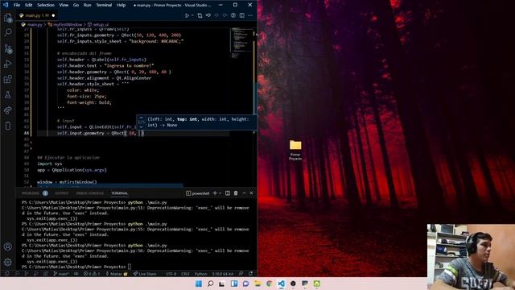515x290 pixels.
Task: Select the main.py editor tab
Action: [36, 15]
